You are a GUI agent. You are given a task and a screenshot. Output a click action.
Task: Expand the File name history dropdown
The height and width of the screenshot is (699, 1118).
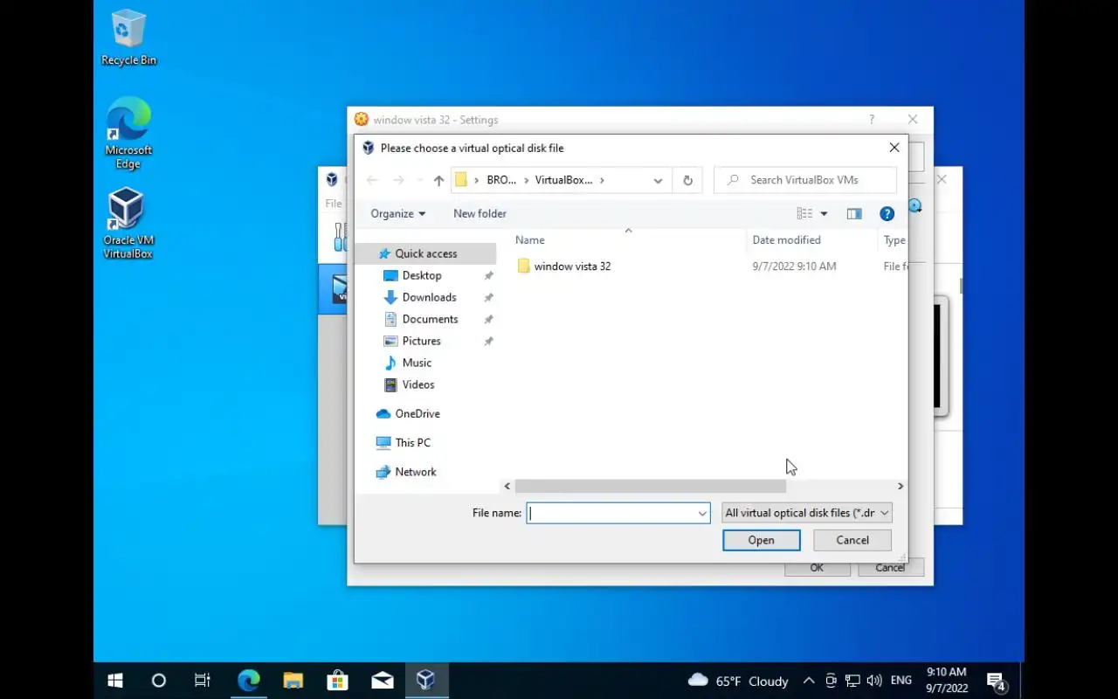[x=702, y=513]
